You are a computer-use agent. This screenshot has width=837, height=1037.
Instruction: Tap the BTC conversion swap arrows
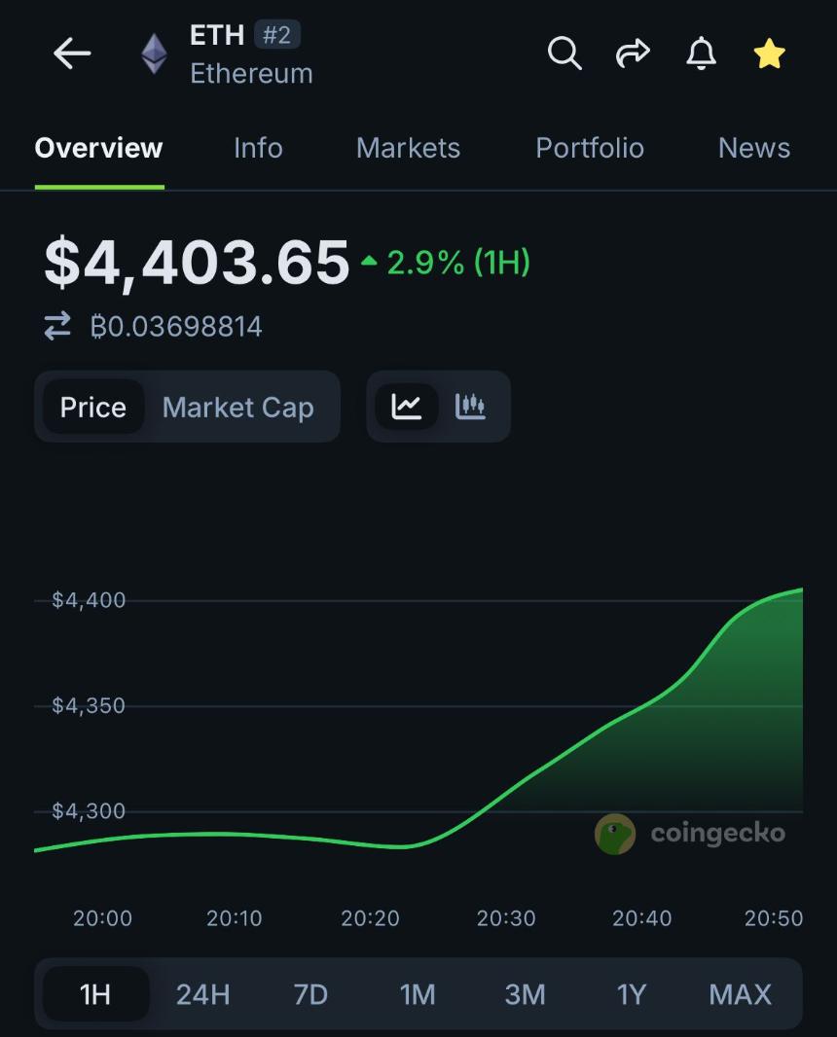57,326
